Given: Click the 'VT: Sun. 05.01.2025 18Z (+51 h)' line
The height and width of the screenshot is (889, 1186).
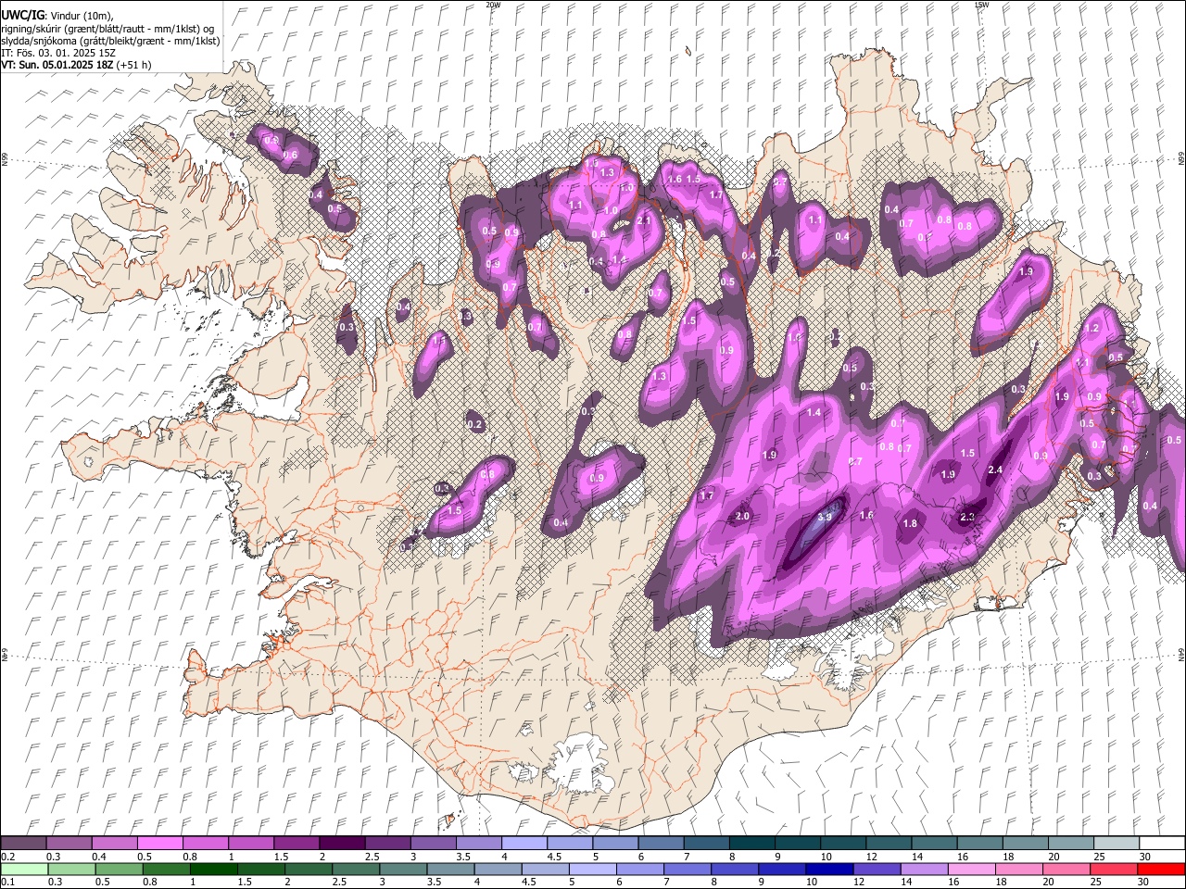Looking at the screenshot, I should tap(76, 65).
